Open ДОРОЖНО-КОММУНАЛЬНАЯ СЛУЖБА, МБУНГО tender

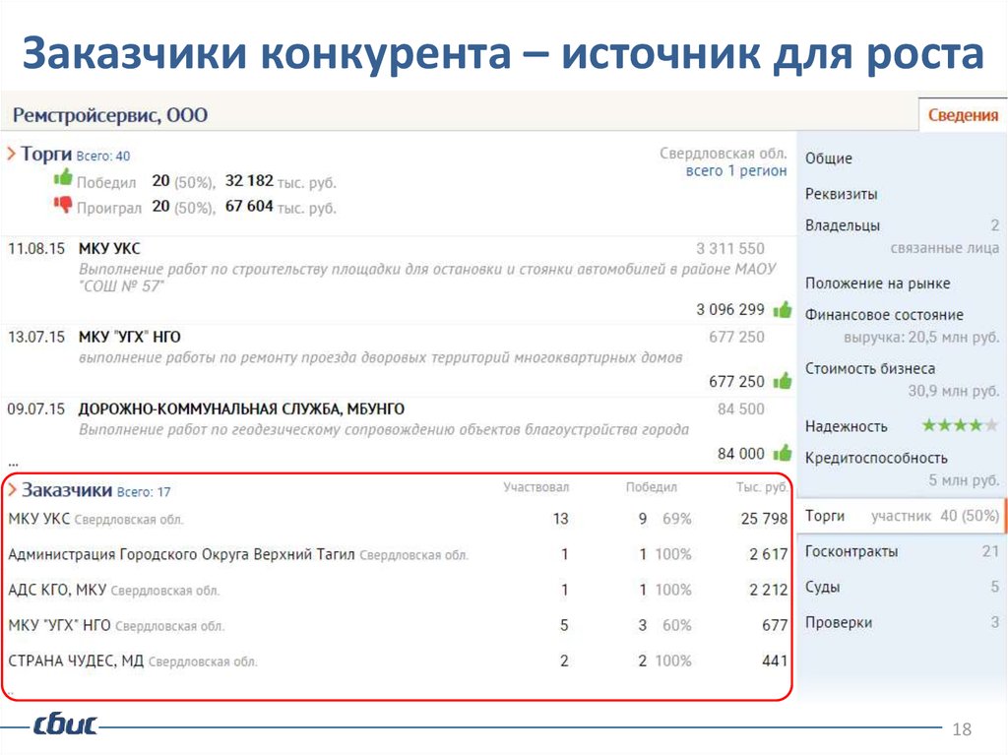point(241,409)
